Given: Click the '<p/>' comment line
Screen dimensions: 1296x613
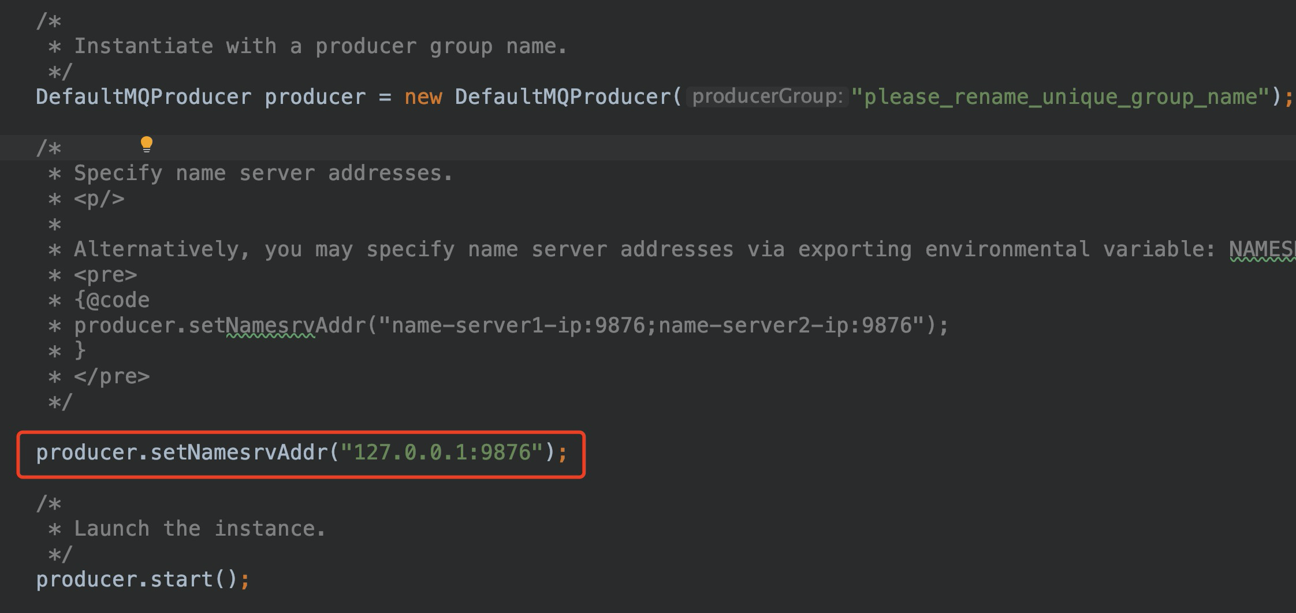Looking at the screenshot, I should (99, 199).
